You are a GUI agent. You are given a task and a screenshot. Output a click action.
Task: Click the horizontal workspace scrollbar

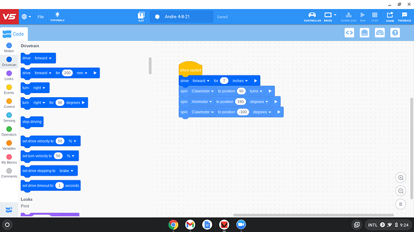click(313, 215)
